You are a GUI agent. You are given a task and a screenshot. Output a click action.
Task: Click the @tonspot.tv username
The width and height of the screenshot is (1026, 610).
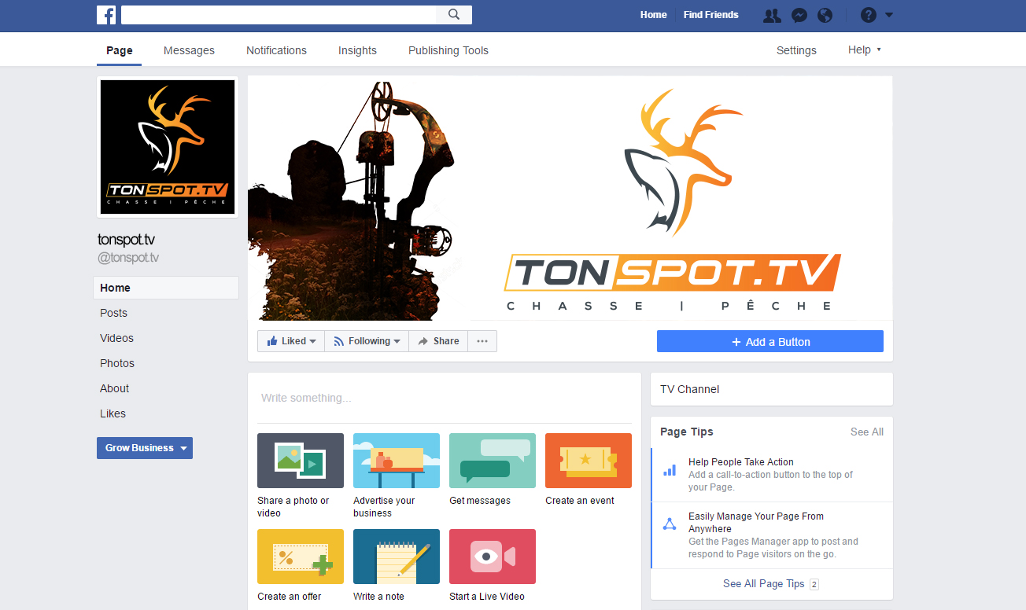[x=128, y=258]
